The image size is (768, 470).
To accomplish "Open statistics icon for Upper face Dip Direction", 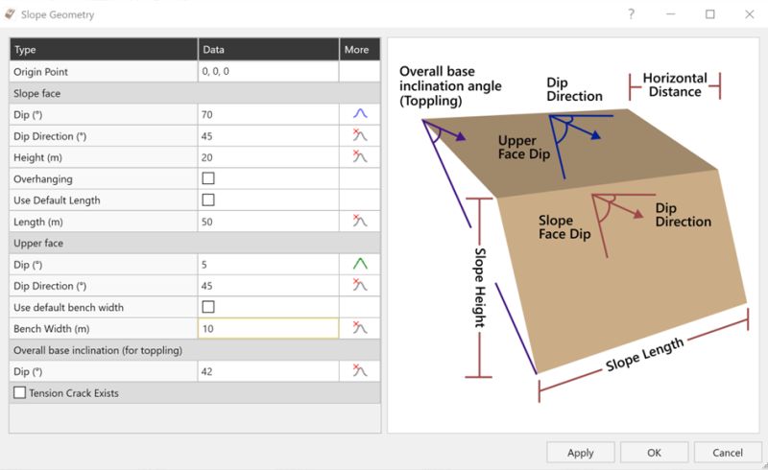I will pyautogui.click(x=360, y=286).
